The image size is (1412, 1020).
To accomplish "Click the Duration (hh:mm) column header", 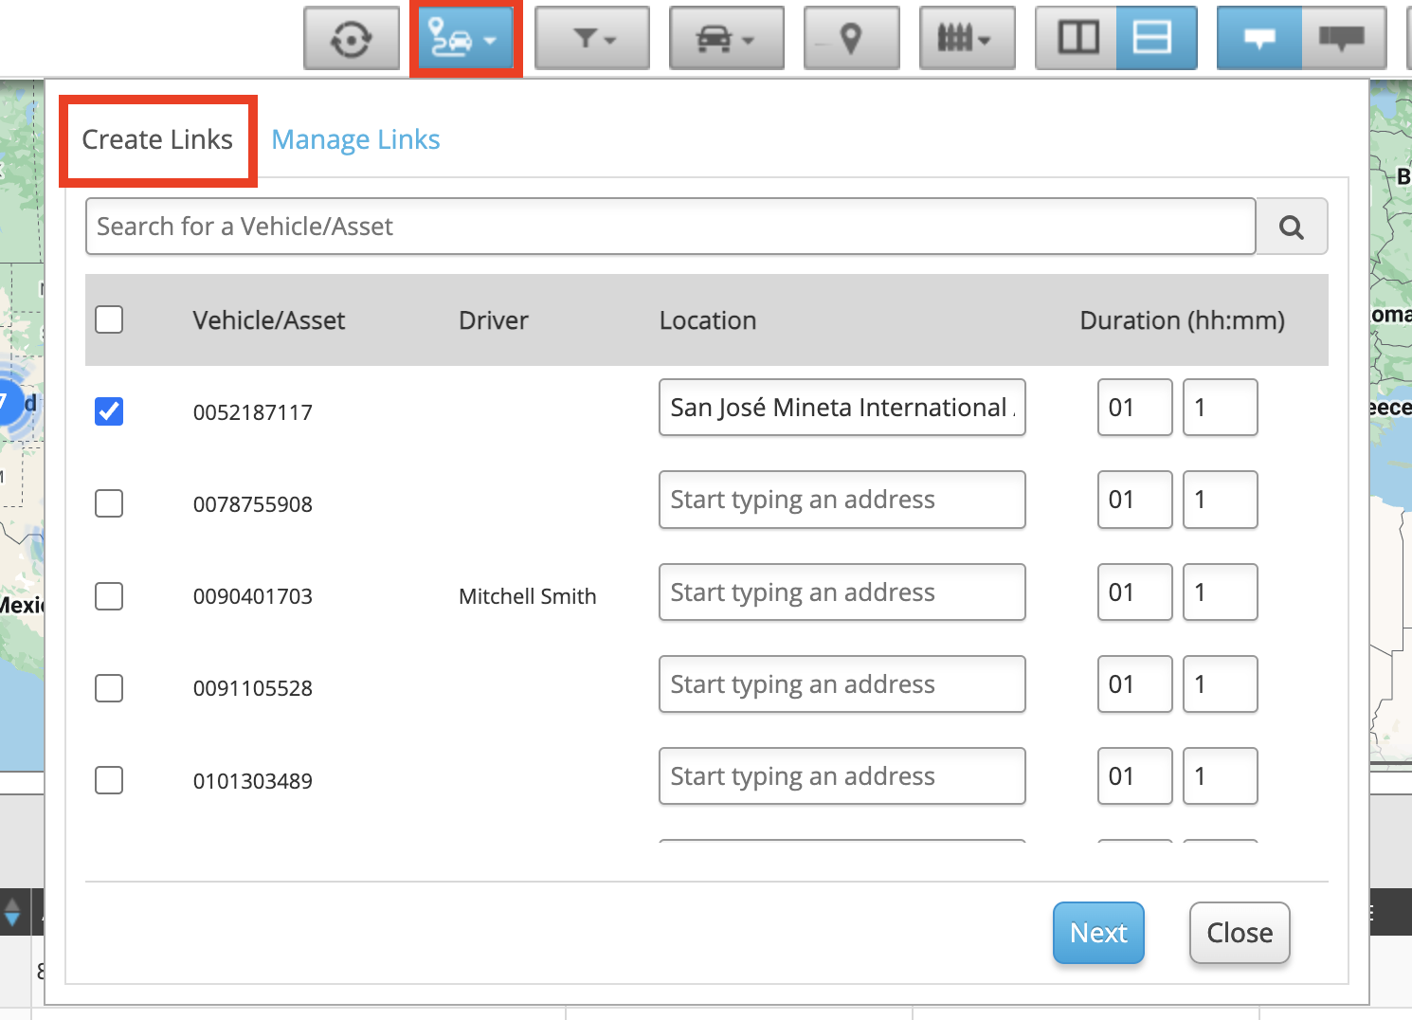I will click(1183, 320).
